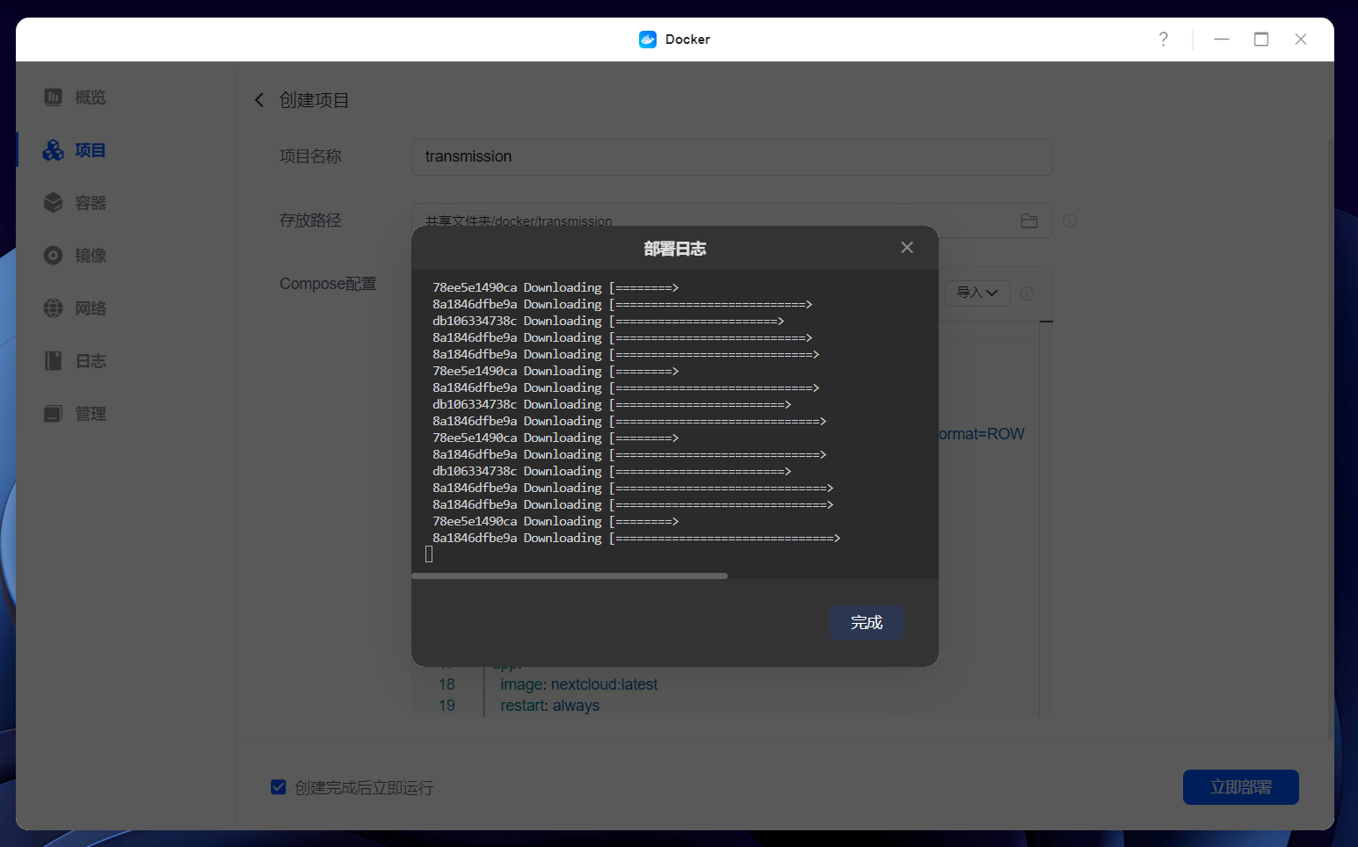Viewport: 1358px width, 847px height.
Task: Click the Docker whale icon in title bar
Action: pos(648,40)
